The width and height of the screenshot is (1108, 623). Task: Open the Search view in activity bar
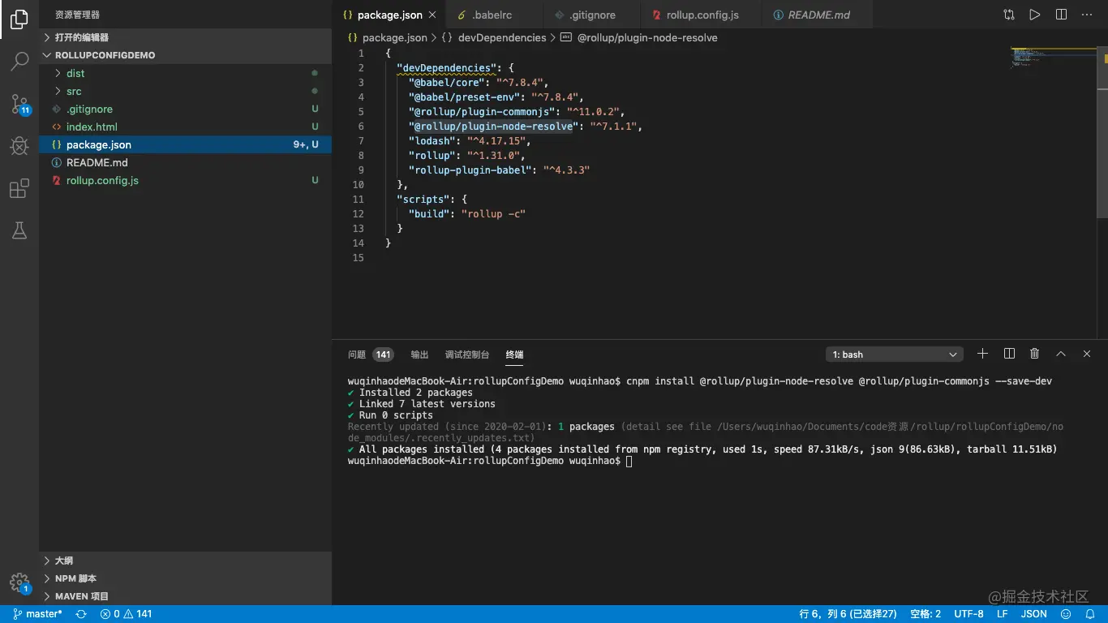(19, 61)
